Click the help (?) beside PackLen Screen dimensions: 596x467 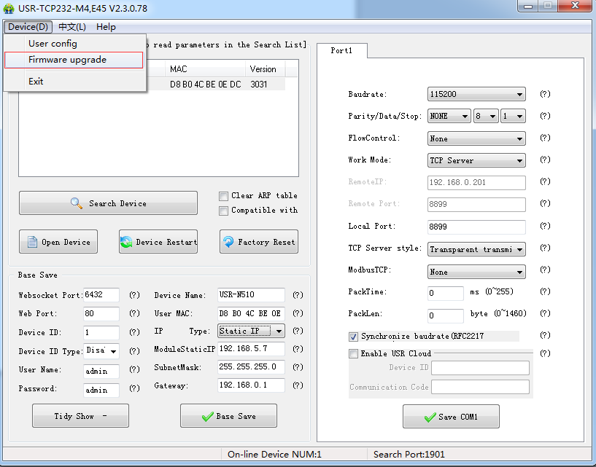(x=545, y=313)
